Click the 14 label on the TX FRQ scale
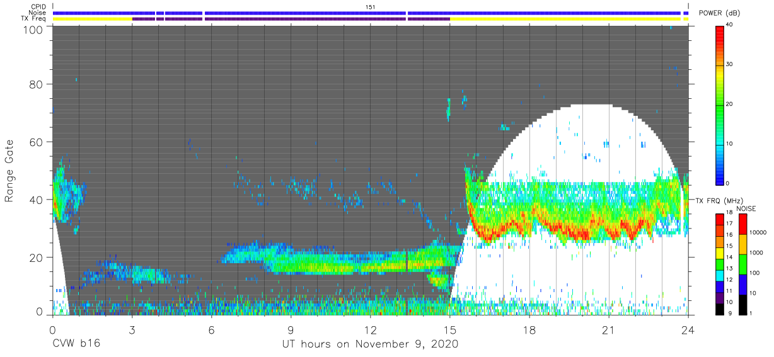 coord(729,258)
